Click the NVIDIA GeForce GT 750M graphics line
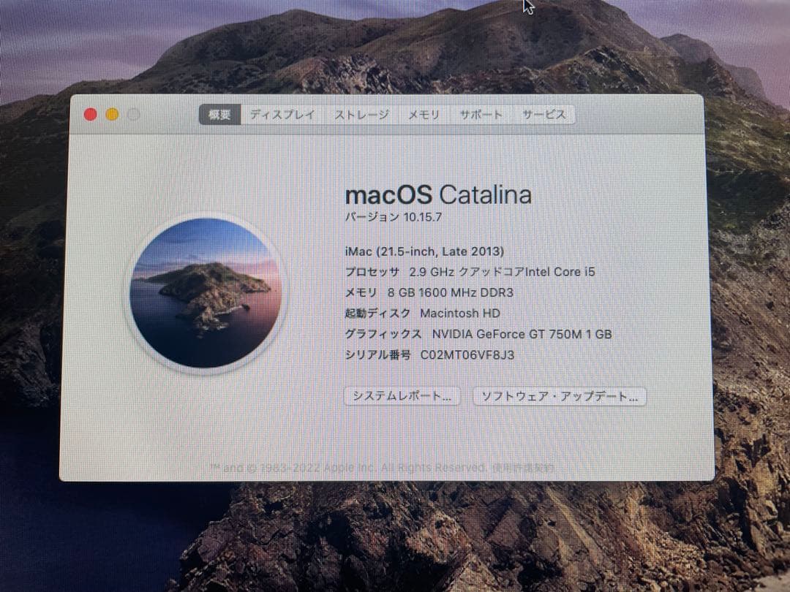 [479, 334]
